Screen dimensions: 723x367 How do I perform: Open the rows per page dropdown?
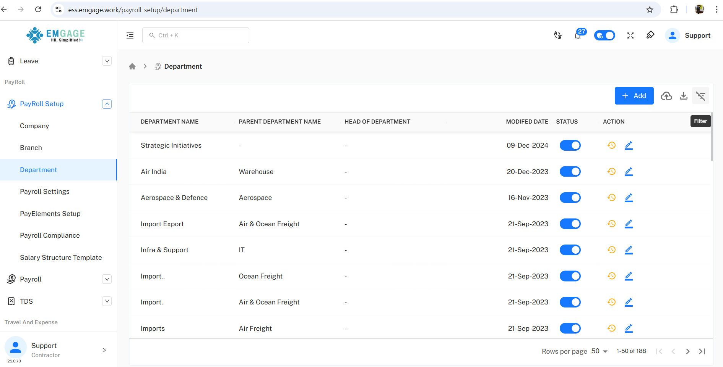[600, 351]
